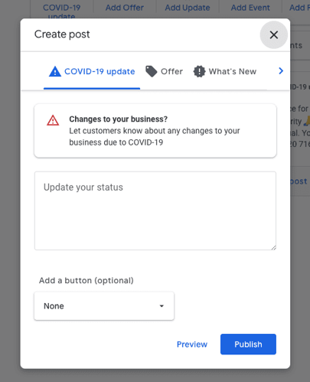Show more post types with right chevron
The width and height of the screenshot is (310, 382).
click(x=281, y=71)
